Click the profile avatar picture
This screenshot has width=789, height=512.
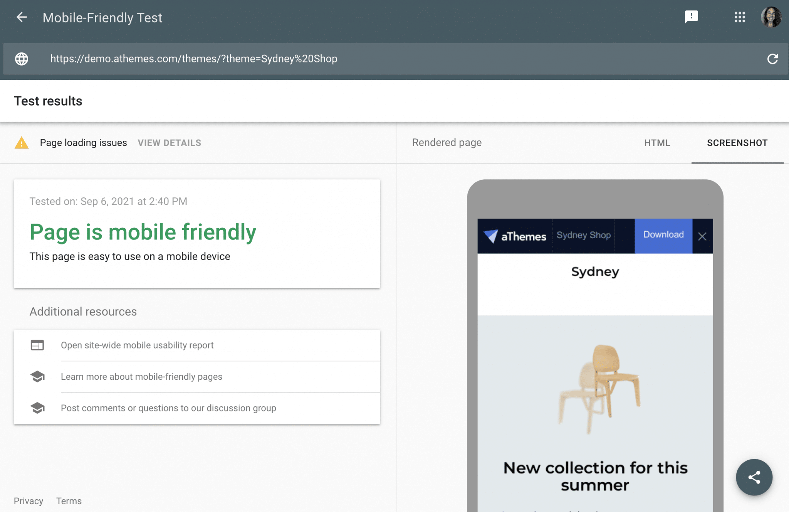coord(771,17)
